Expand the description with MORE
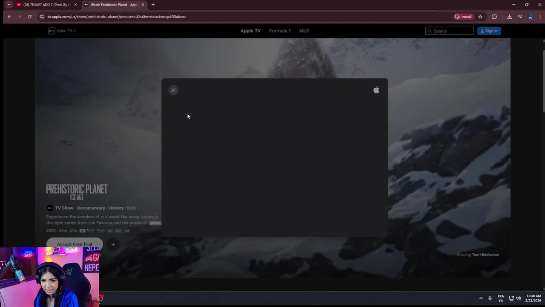Screen dimensions: 545x307 coord(155,223)
